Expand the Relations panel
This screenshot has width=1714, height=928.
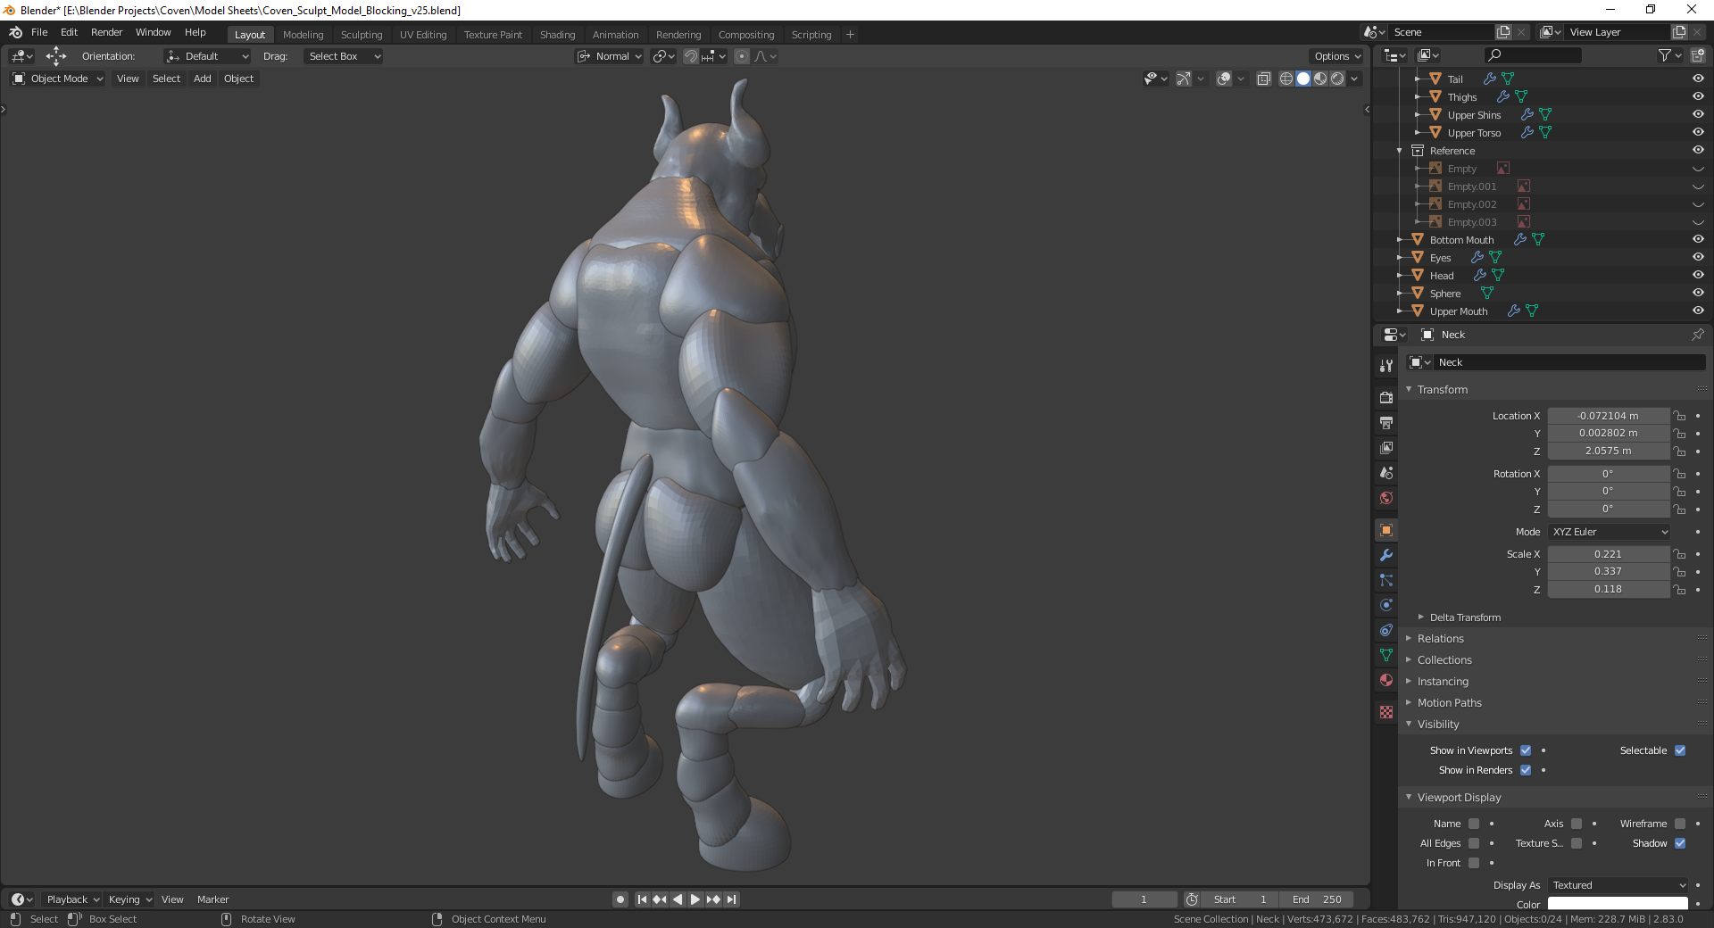pyautogui.click(x=1440, y=639)
